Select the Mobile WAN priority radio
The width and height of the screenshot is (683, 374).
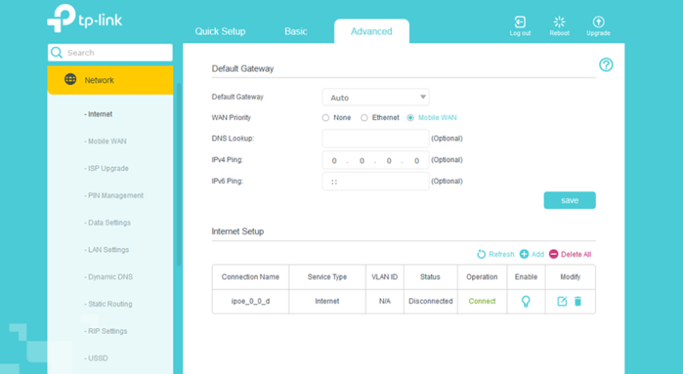click(x=411, y=118)
